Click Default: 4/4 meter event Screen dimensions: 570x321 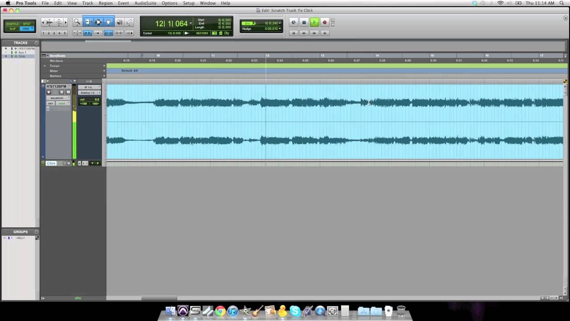[x=130, y=71]
